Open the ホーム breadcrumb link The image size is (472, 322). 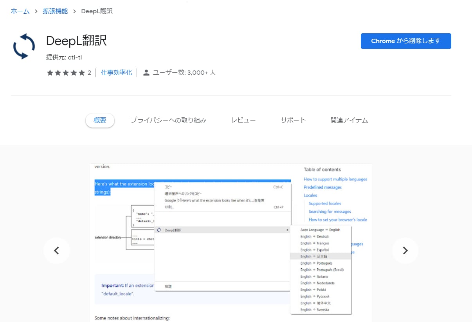click(20, 11)
